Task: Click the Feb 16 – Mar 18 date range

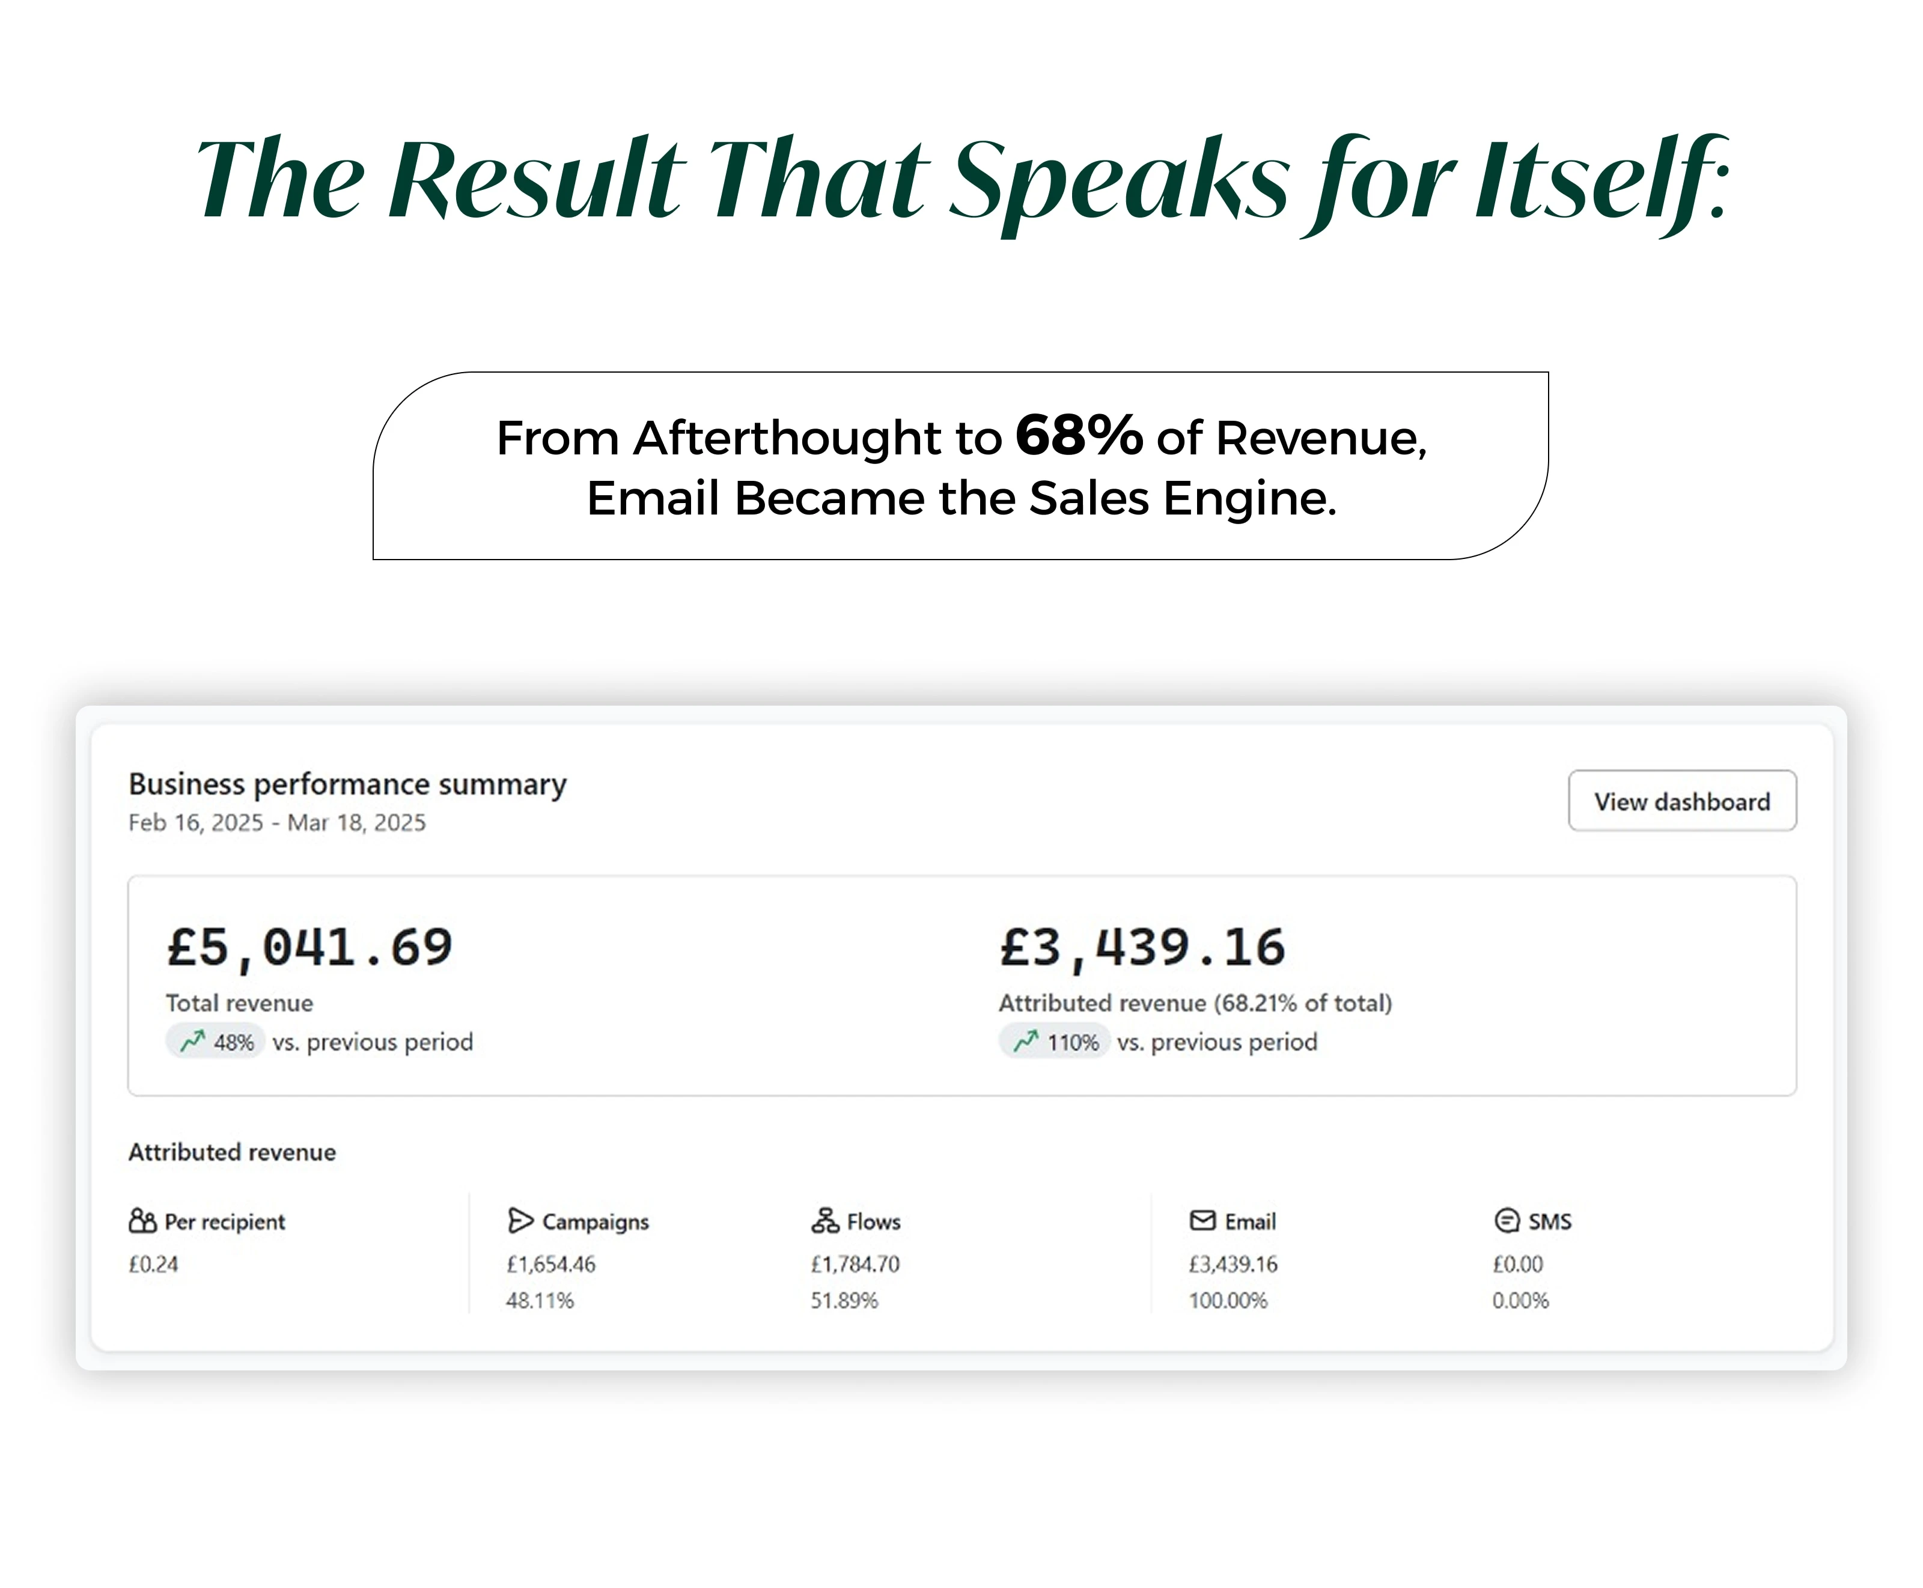Action: [x=277, y=823]
